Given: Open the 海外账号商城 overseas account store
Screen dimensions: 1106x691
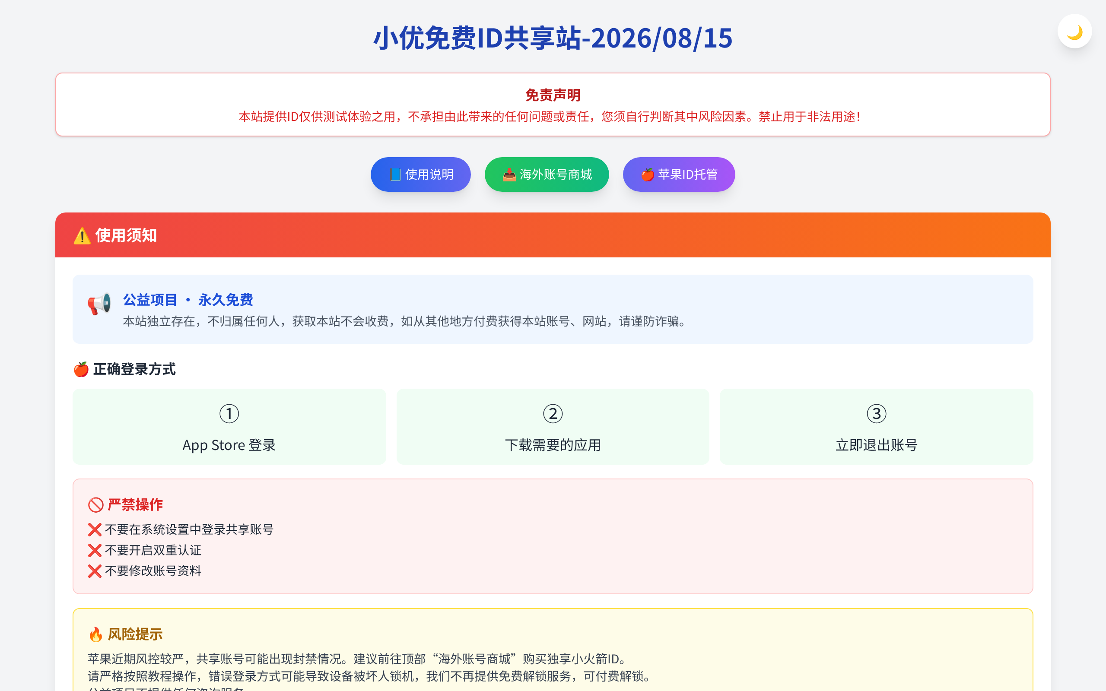Looking at the screenshot, I should click(x=547, y=174).
